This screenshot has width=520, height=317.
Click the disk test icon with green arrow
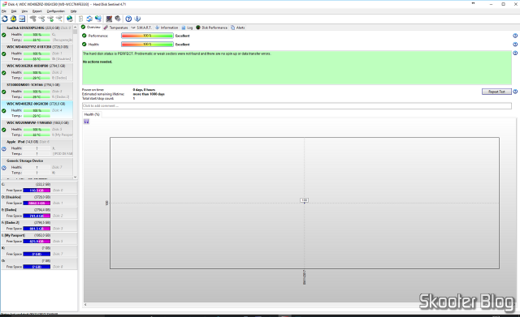(x=50, y=19)
